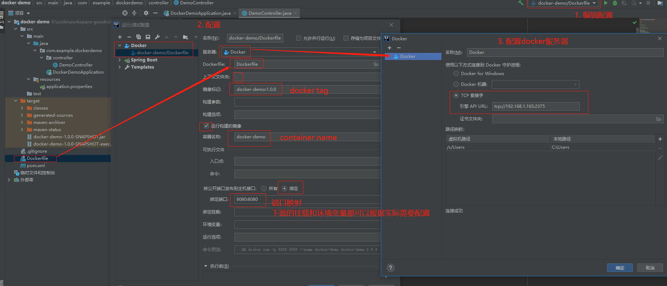This screenshot has height=286, width=667.
Task: Click the help question mark button
Action: point(391,268)
